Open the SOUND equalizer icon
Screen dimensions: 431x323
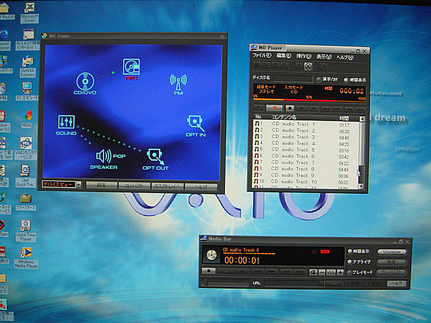(67, 123)
